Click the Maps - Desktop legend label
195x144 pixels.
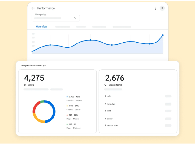click(73, 128)
